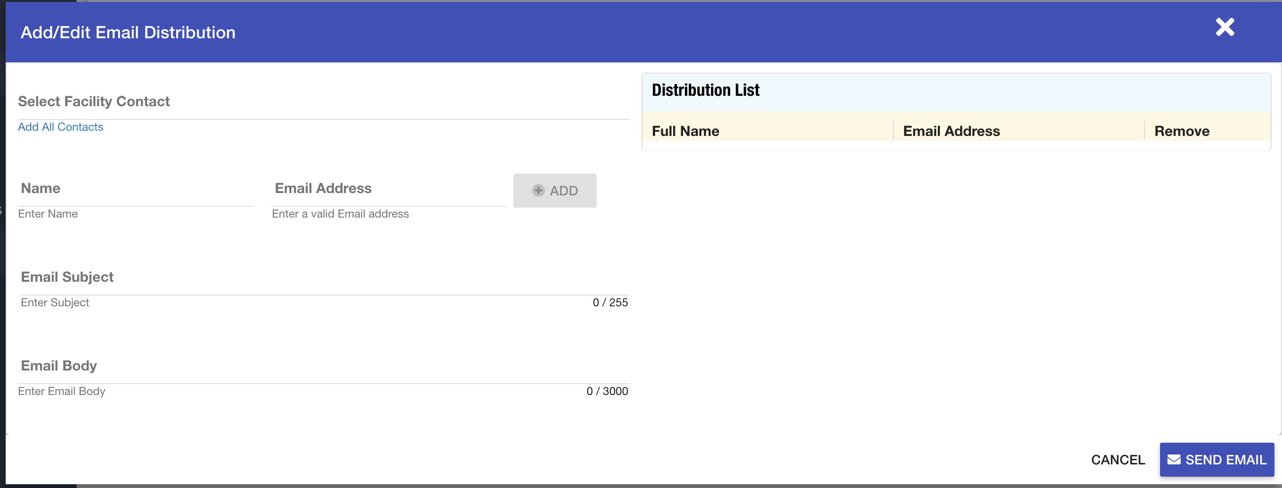The width and height of the screenshot is (1282, 488).
Task: Click the plus icon on ADD button
Action: point(538,191)
